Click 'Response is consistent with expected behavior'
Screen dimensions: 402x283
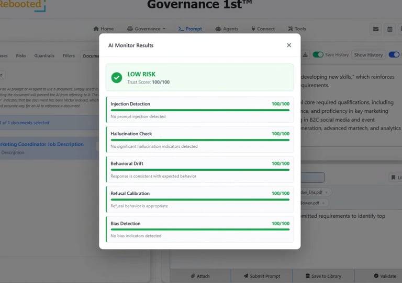153,176
